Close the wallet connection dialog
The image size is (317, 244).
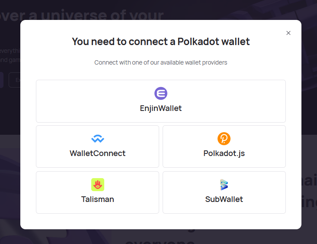pos(288,33)
